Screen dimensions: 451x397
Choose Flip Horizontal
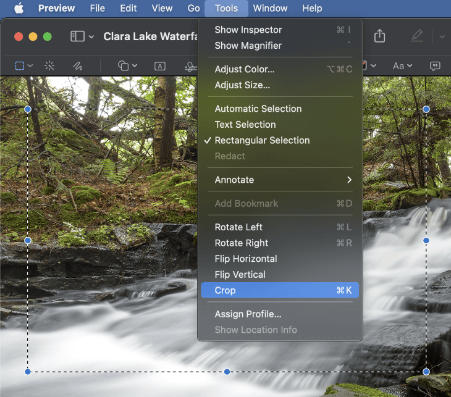280,259
